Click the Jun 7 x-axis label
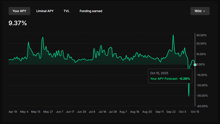 (x=60, y=112)
